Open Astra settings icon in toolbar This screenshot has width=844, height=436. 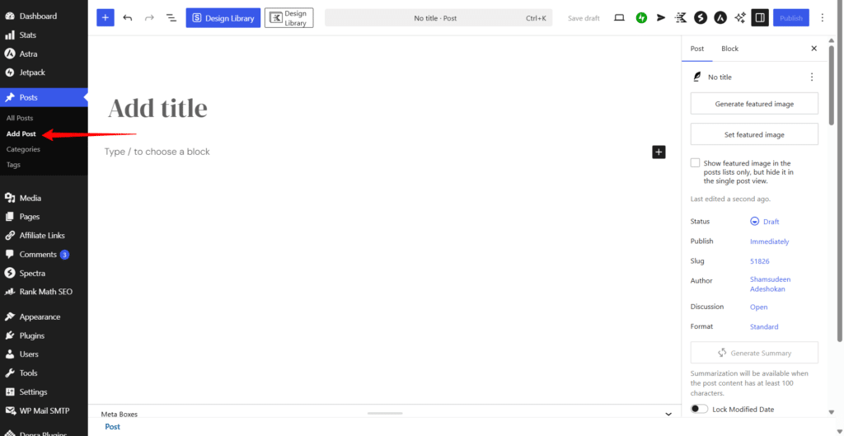(720, 18)
